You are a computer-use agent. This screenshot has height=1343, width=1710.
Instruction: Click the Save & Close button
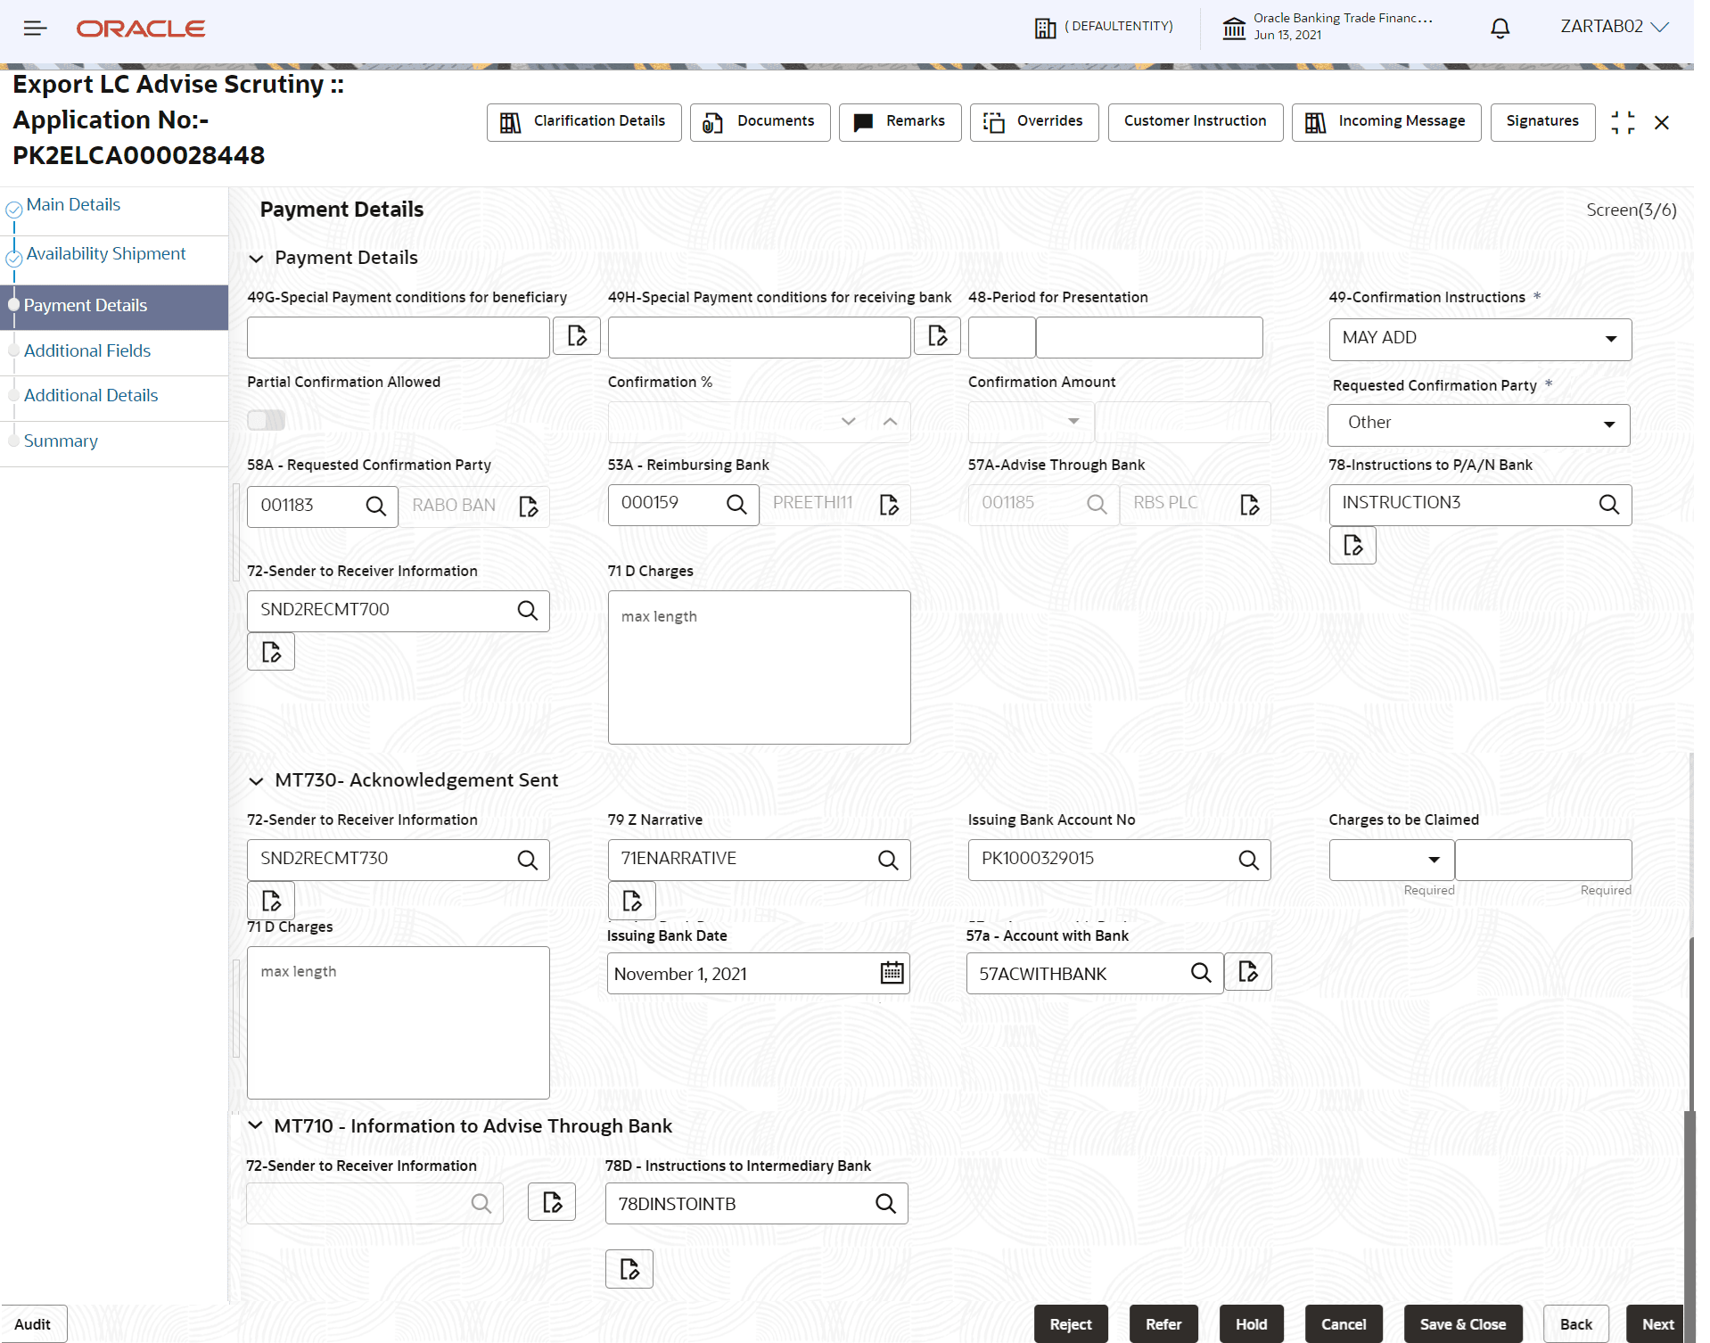click(x=1461, y=1323)
